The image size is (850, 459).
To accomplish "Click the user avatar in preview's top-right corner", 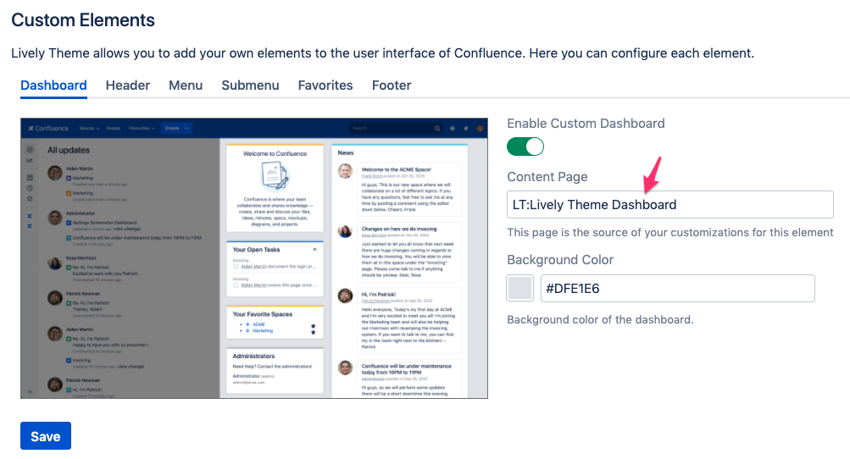I will click(480, 128).
